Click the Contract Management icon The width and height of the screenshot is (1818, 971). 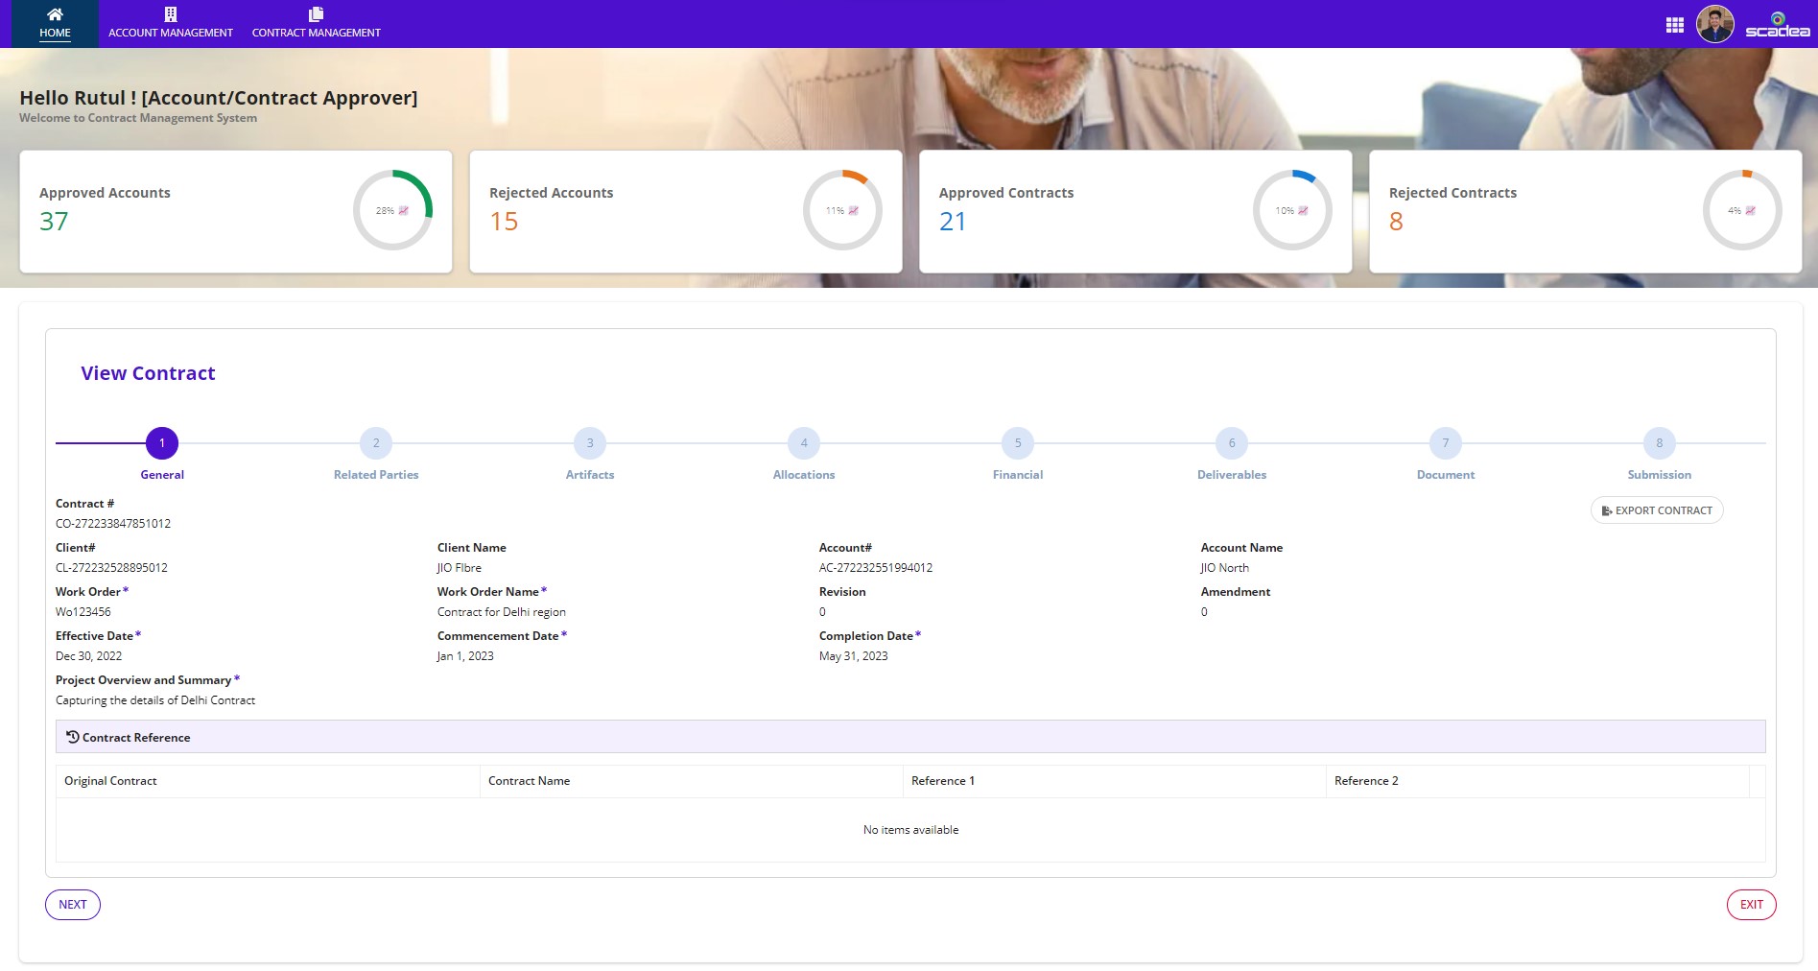316,13
